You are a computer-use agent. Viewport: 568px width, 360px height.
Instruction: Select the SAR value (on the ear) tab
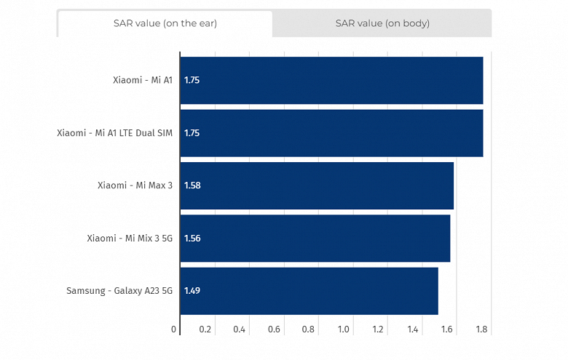click(x=165, y=23)
